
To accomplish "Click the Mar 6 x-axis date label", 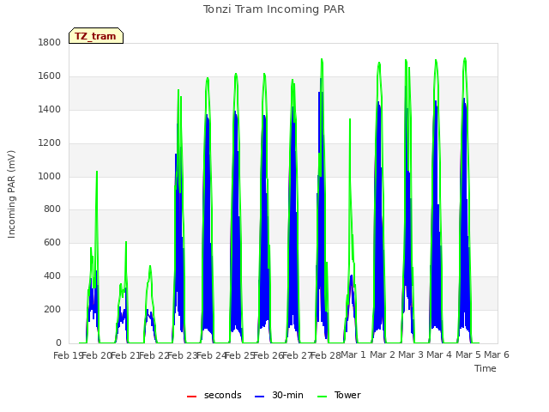I will [x=497, y=354].
